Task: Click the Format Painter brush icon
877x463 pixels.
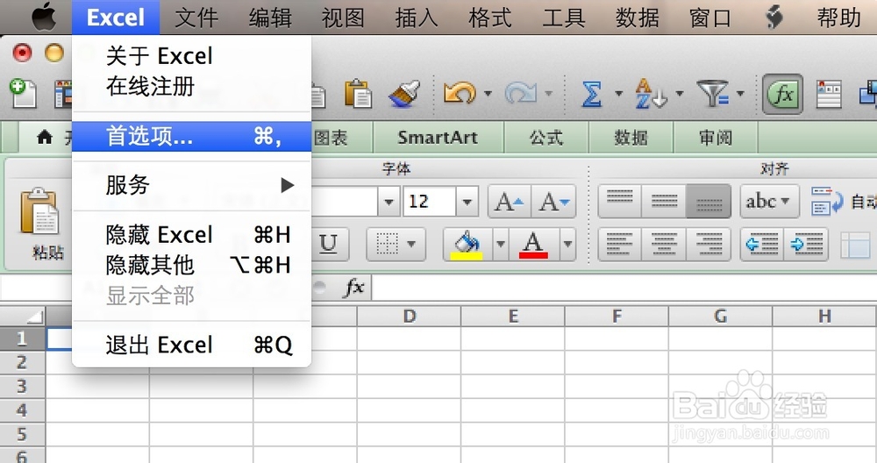Action: pos(404,93)
